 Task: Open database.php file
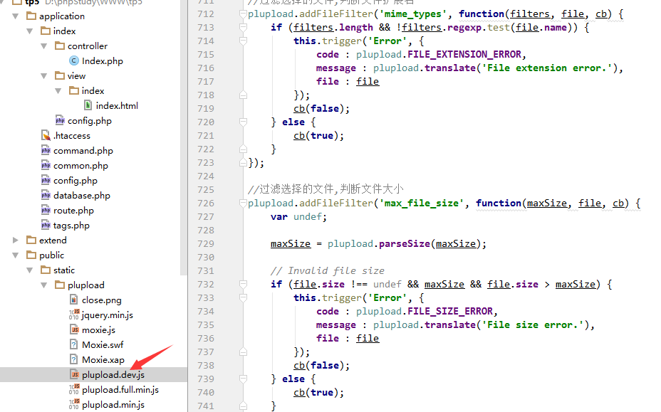pyautogui.click(x=82, y=196)
